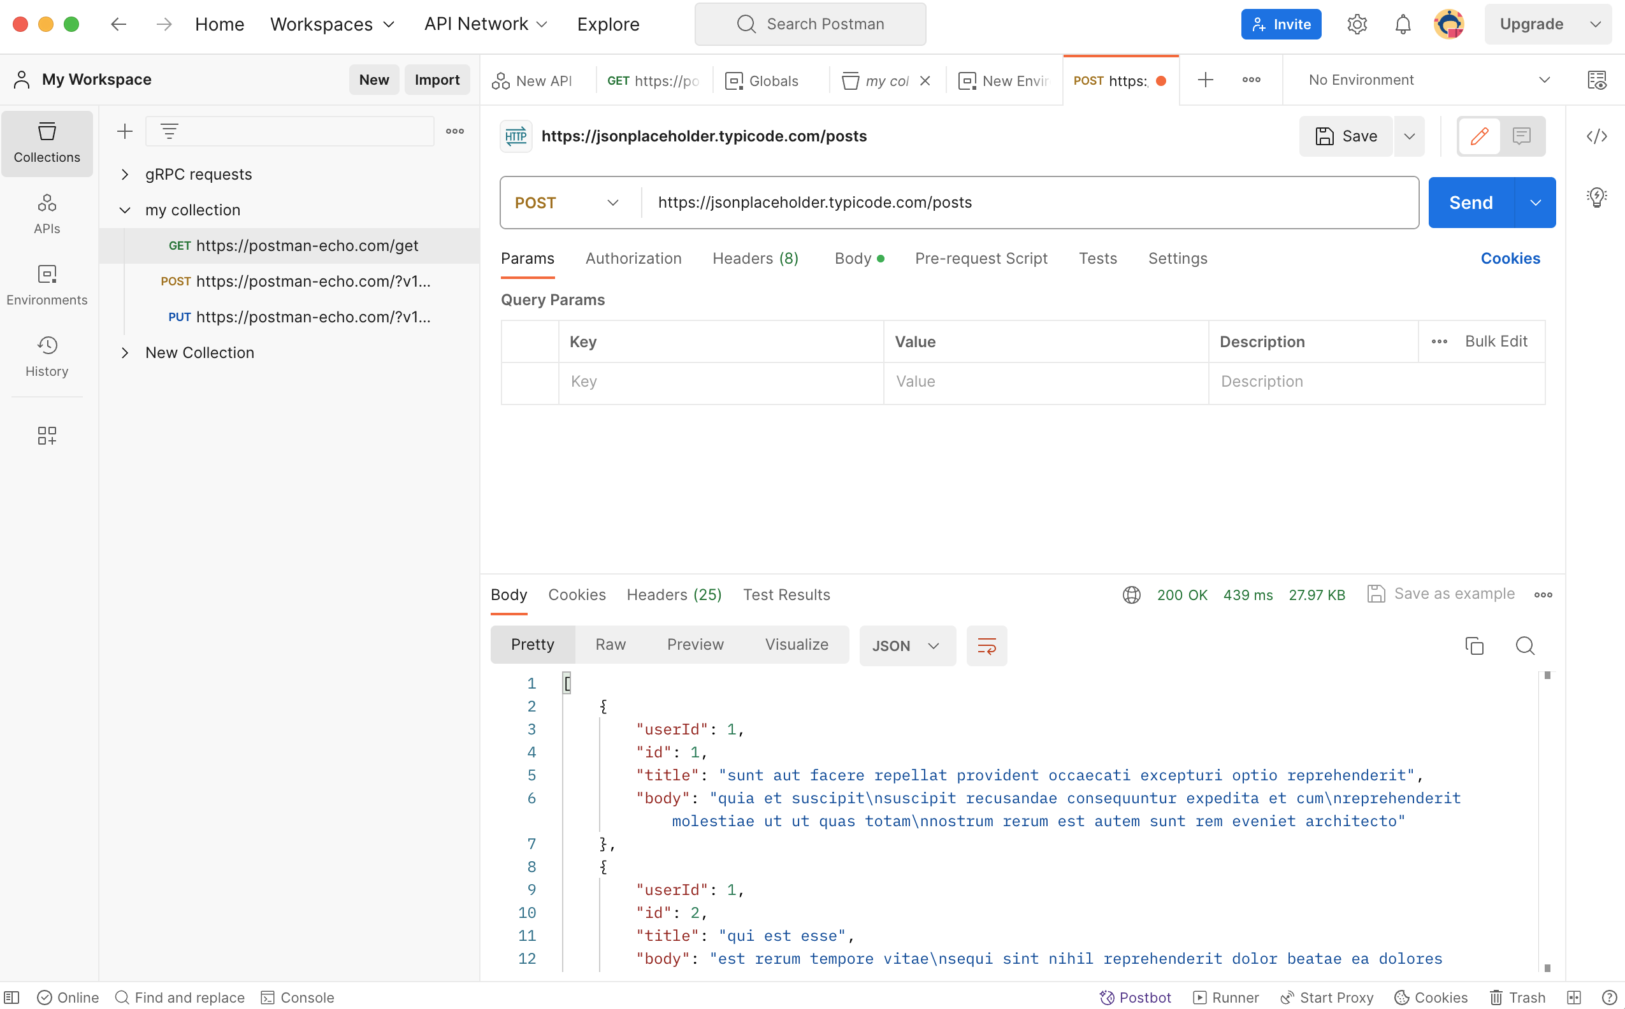The height and width of the screenshot is (1009, 1625).
Task: Open the APIs sidebar panel
Action: coord(47,213)
